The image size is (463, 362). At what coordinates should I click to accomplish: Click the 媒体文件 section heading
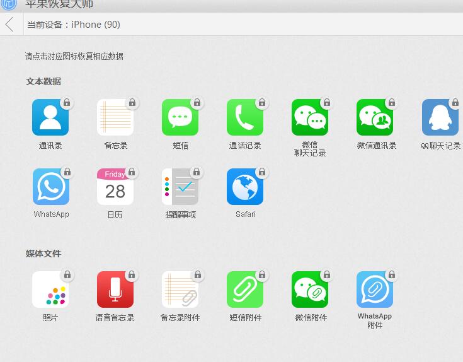click(x=43, y=254)
